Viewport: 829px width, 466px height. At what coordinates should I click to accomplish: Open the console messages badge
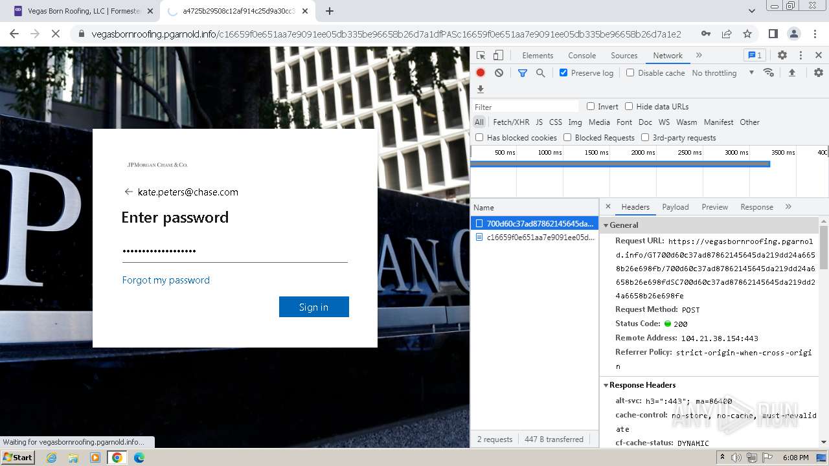755,56
